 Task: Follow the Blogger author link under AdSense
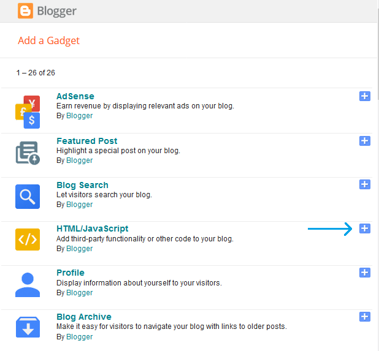(79, 116)
